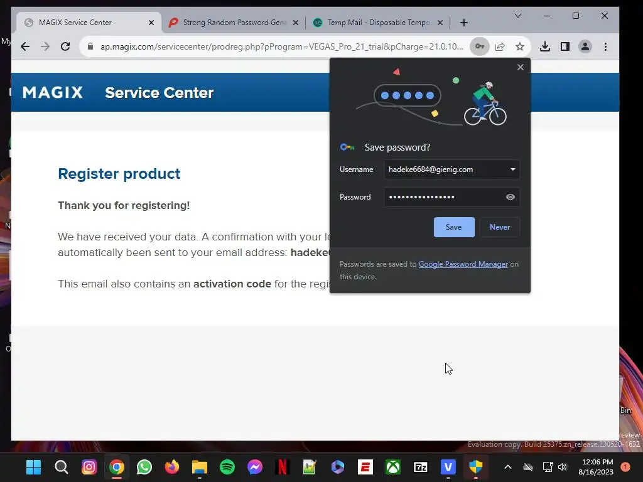This screenshot has height=482, width=643.
Task: Open the Chrome downloads icon
Action: point(545,46)
